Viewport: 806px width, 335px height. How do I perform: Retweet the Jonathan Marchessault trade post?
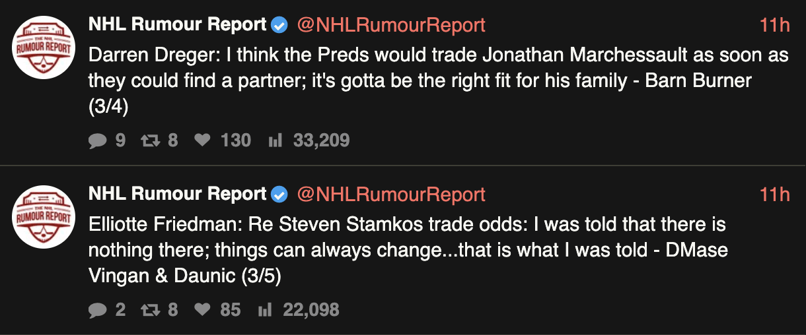tap(149, 140)
